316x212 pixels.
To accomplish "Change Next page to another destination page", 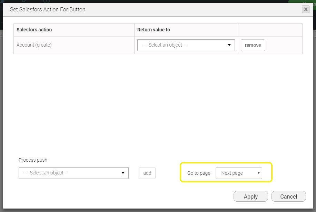I will (239, 173).
